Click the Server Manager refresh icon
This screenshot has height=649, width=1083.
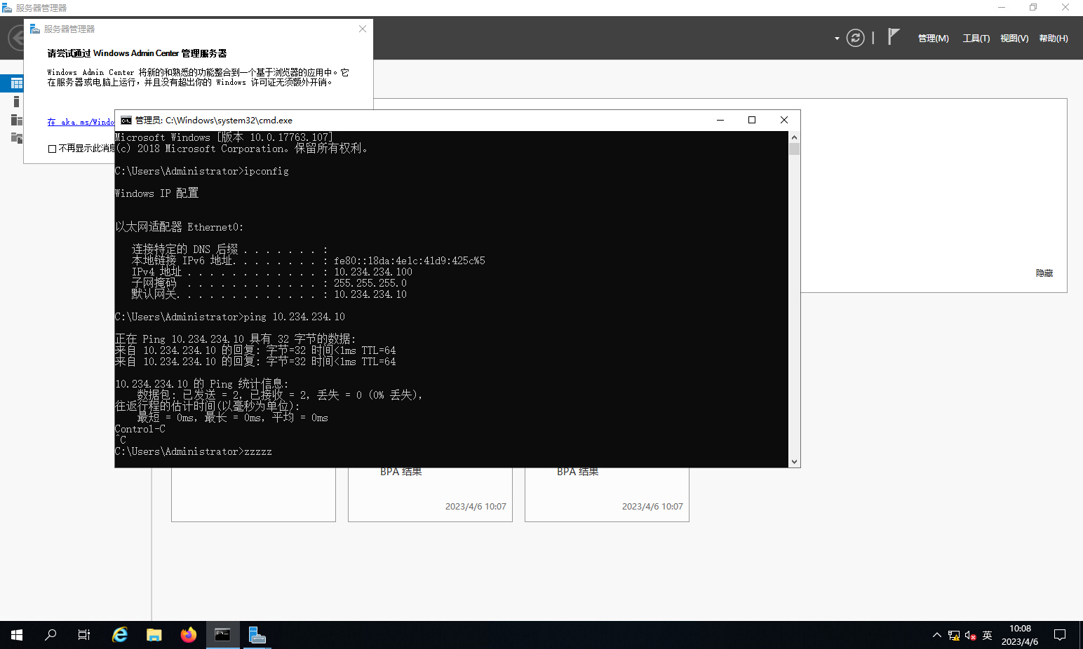(x=855, y=38)
